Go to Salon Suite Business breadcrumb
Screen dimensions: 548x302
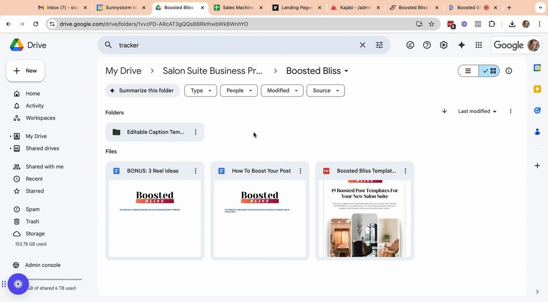(213, 71)
